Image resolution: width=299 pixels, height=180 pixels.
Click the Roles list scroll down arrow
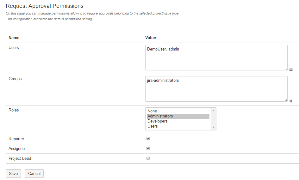214,127
